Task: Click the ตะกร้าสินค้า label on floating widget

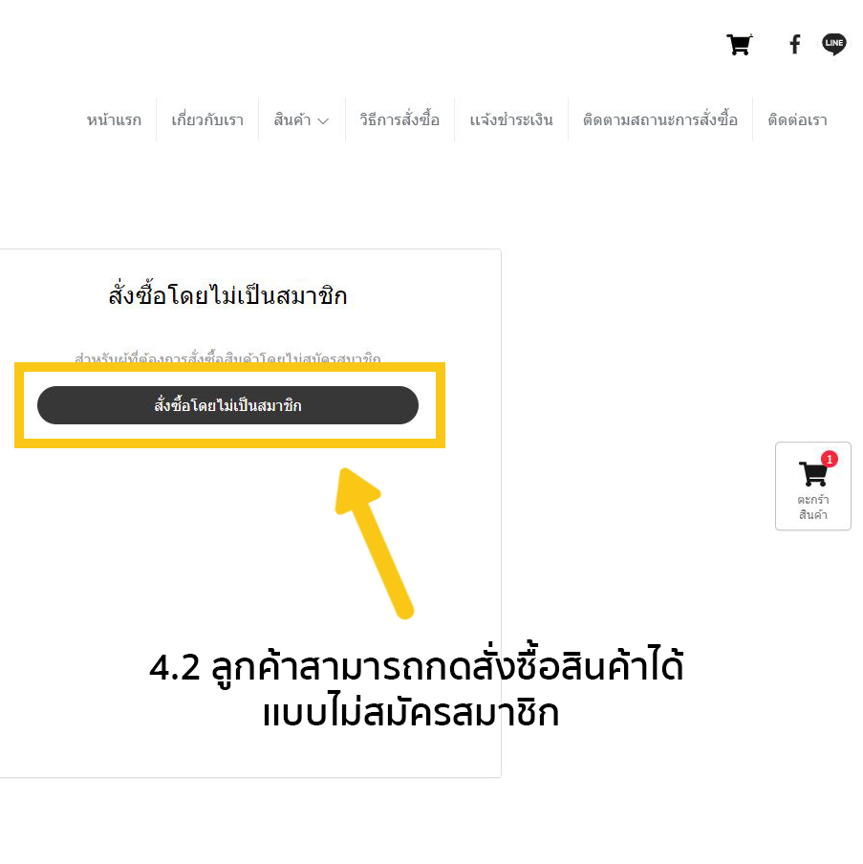Action: click(x=813, y=507)
